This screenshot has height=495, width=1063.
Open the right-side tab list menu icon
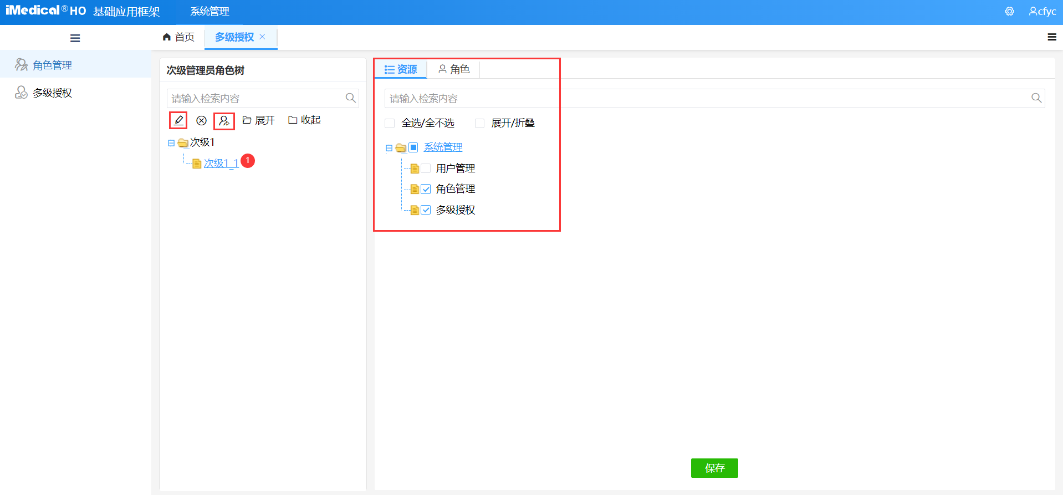click(x=1051, y=37)
